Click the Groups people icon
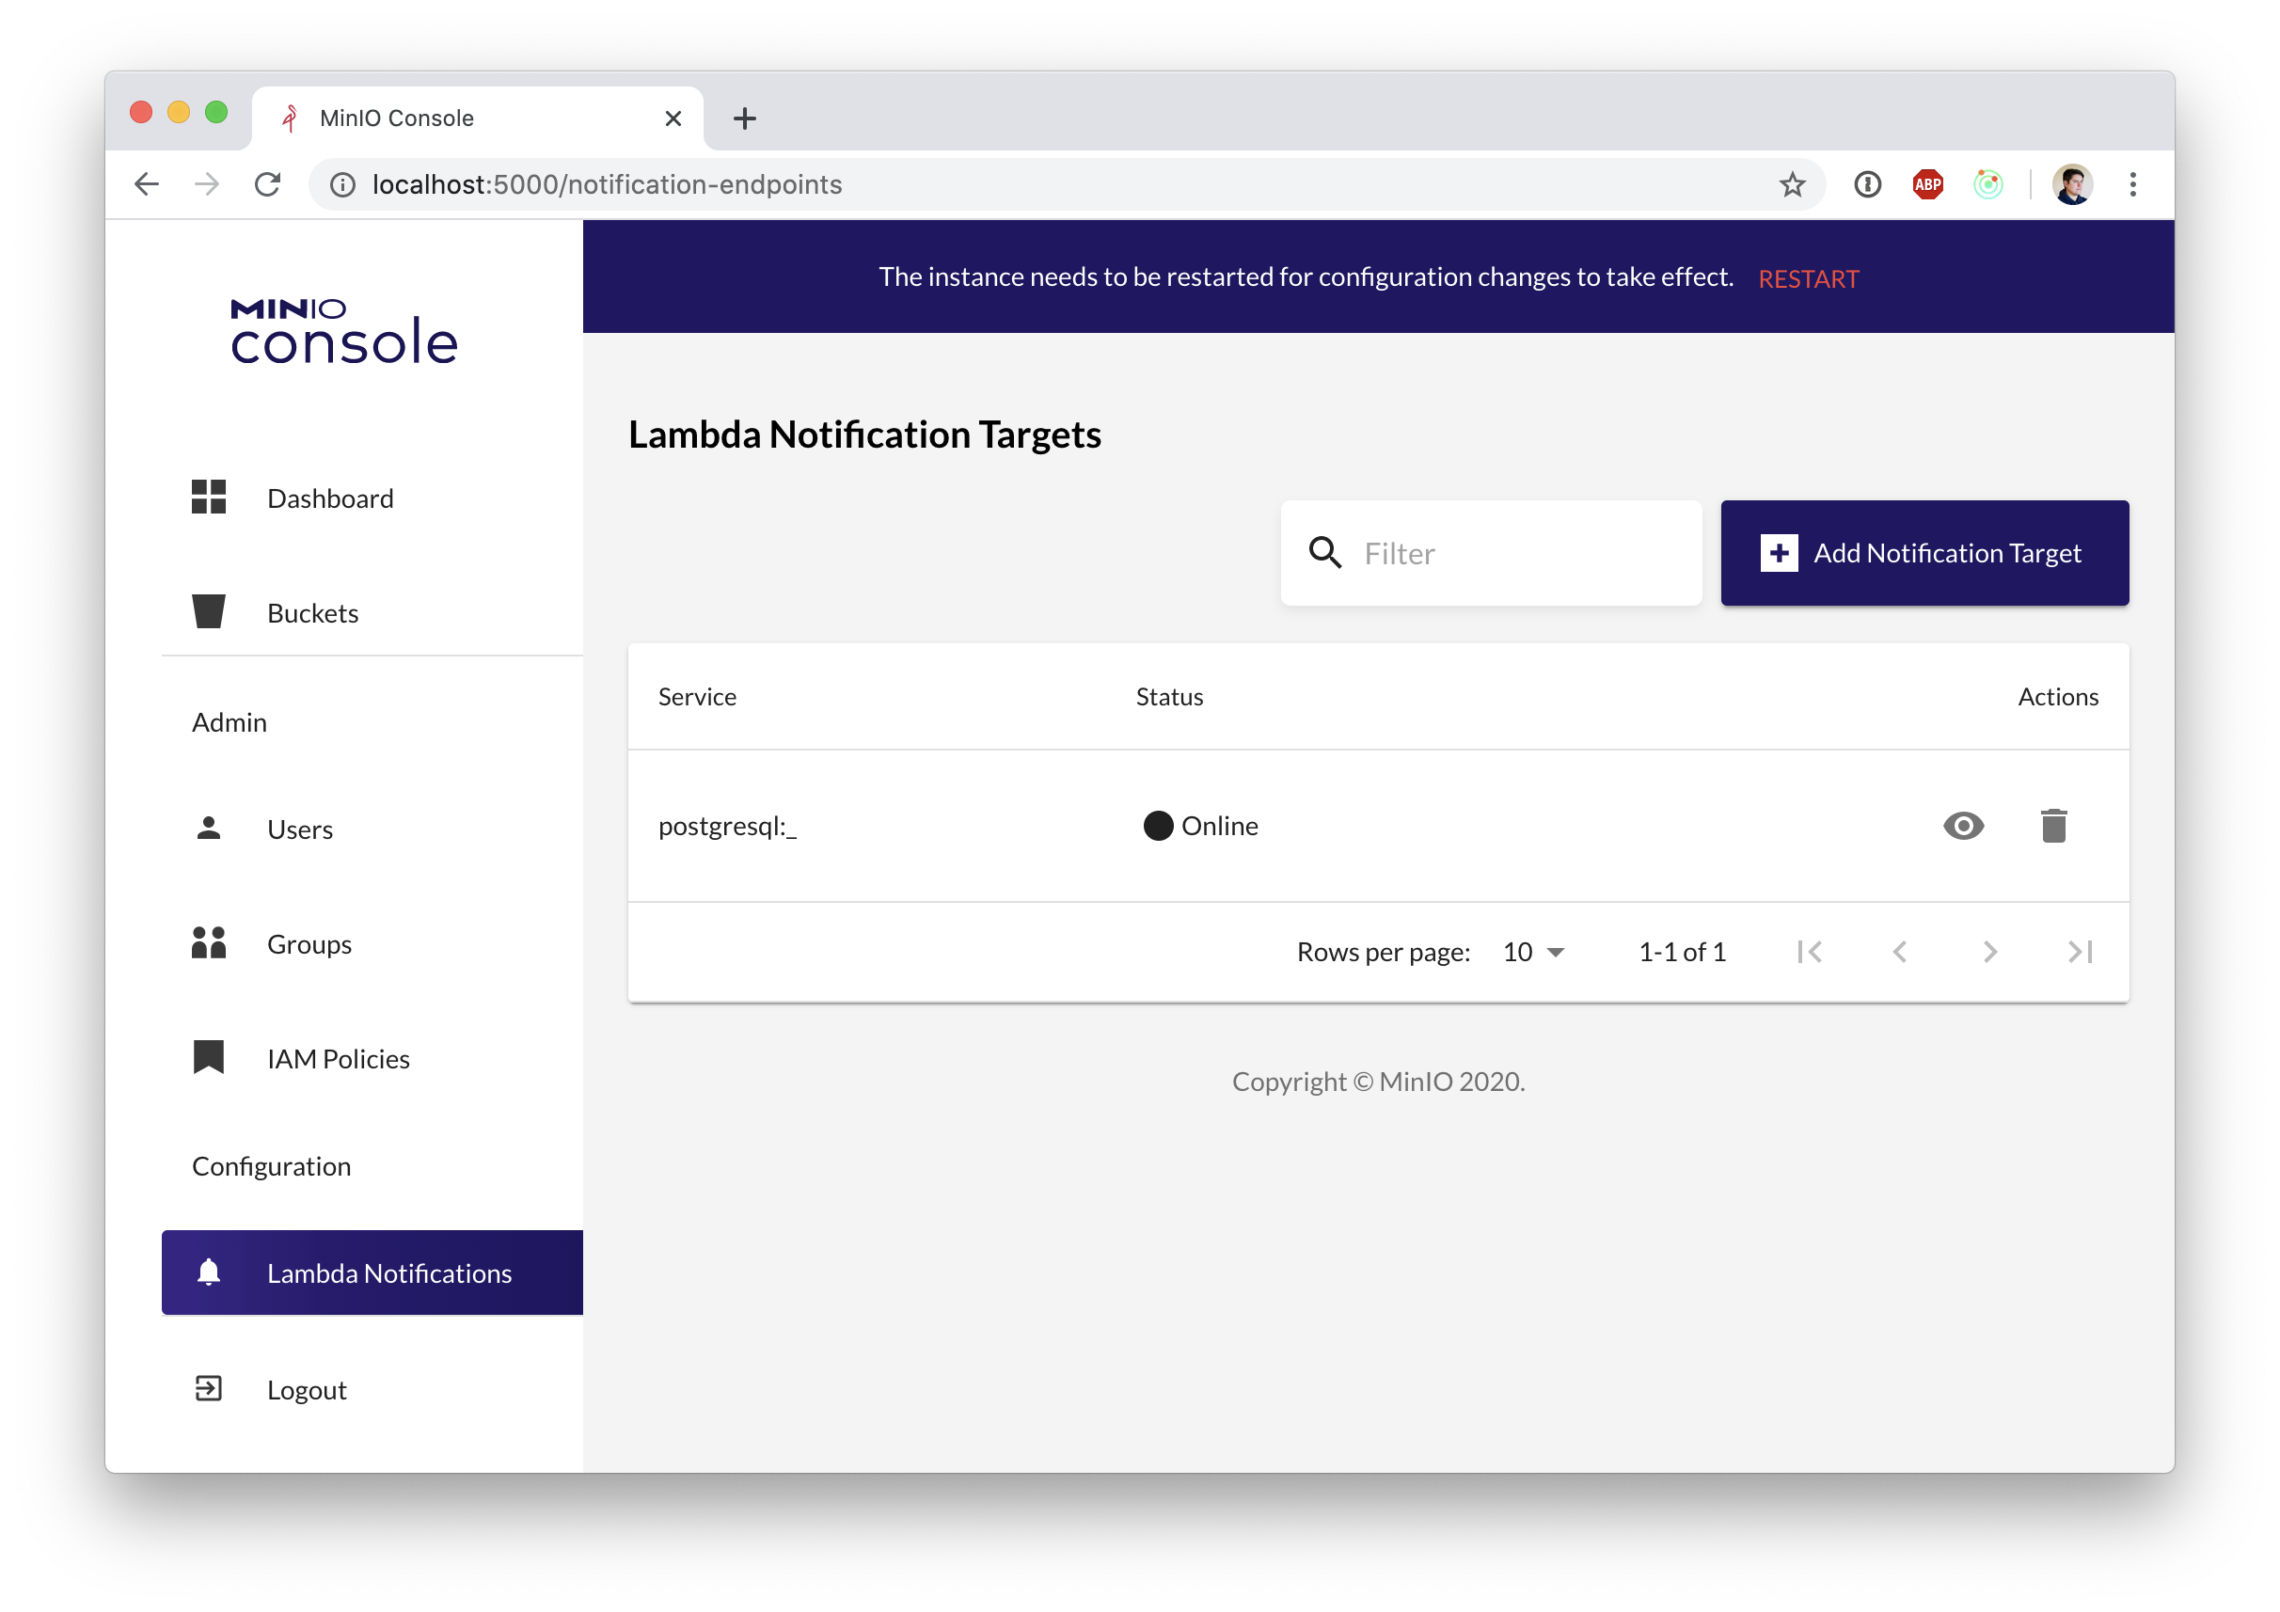 pyautogui.click(x=209, y=942)
